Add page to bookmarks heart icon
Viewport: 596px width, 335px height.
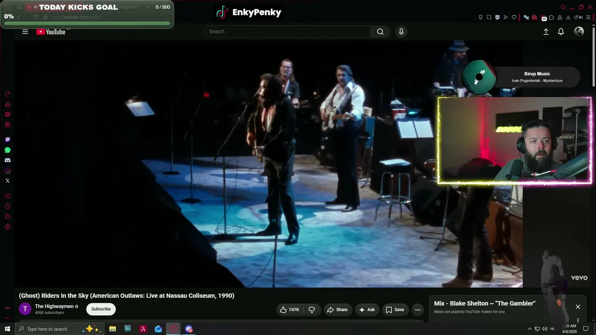pyautogui.click(x=514, y=17)
